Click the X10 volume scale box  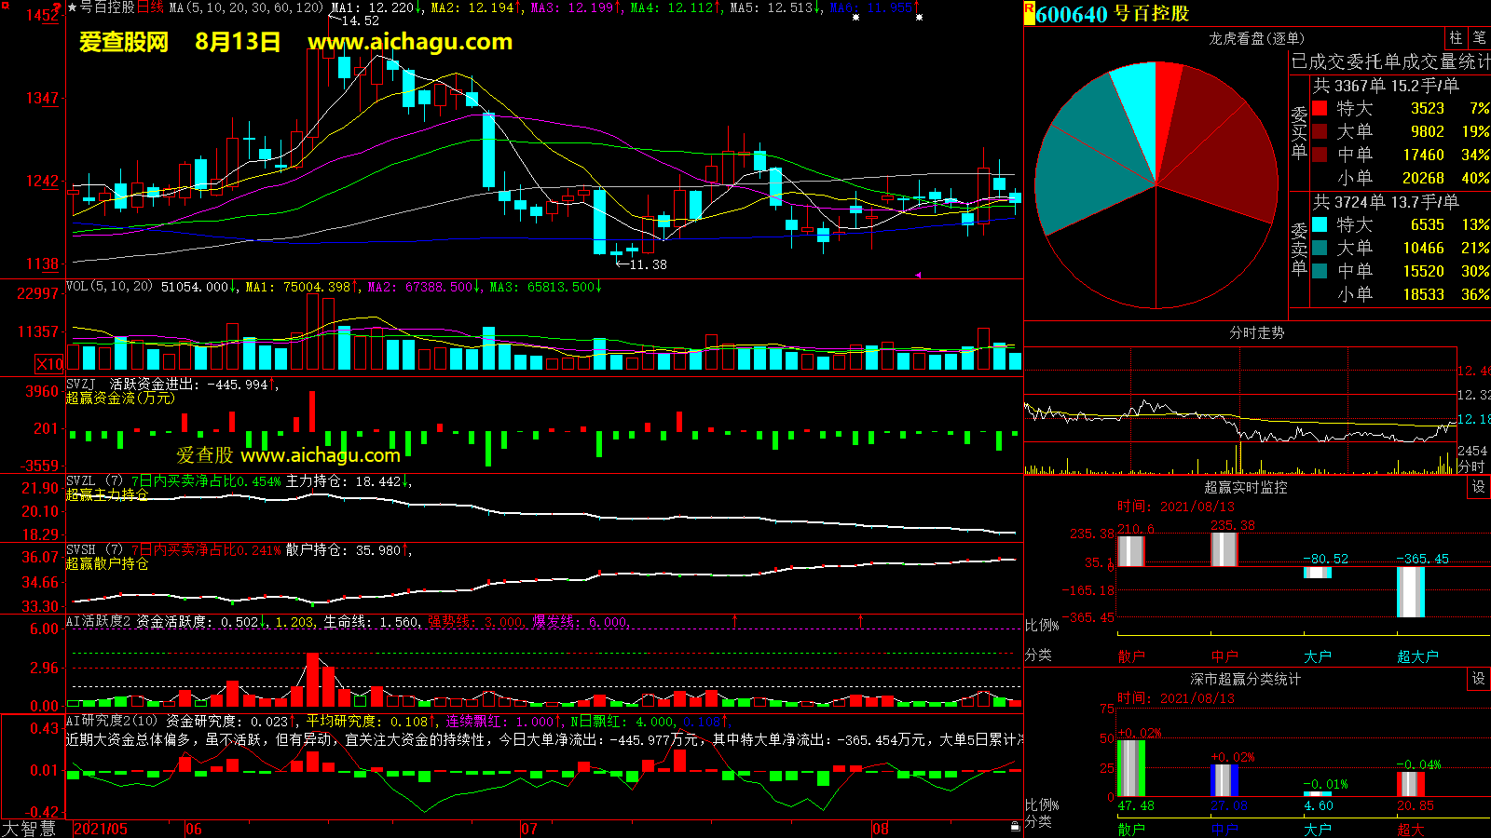pos(49,364)
